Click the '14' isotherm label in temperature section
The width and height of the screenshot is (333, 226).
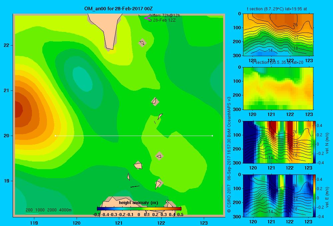pos(270,51)
